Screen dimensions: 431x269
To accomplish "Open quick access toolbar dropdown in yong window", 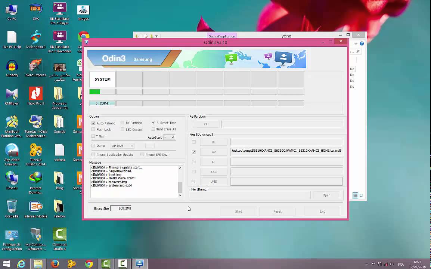I will pyautogui.click(x=156, y=36).
